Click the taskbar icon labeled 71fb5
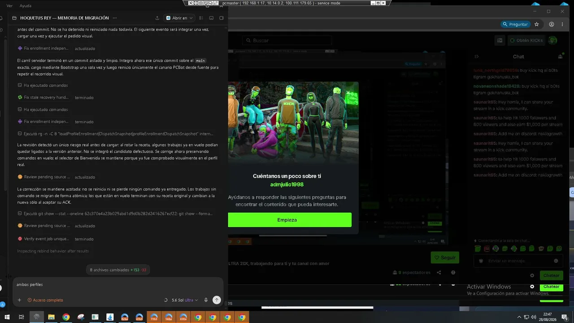The image size is (574, 323). tap(154, 317)
